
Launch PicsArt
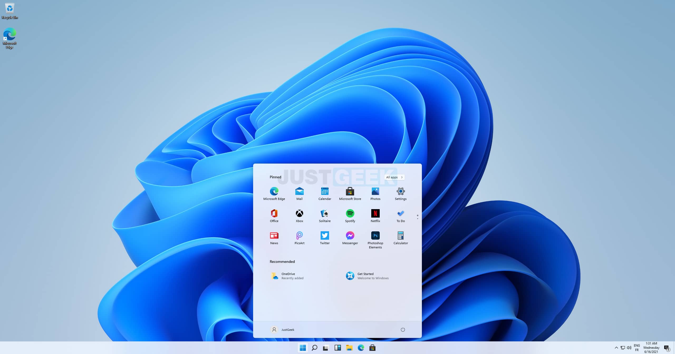click(x=299, y=238)
